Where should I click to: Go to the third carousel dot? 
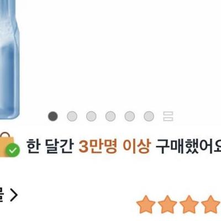pos(91,117)
